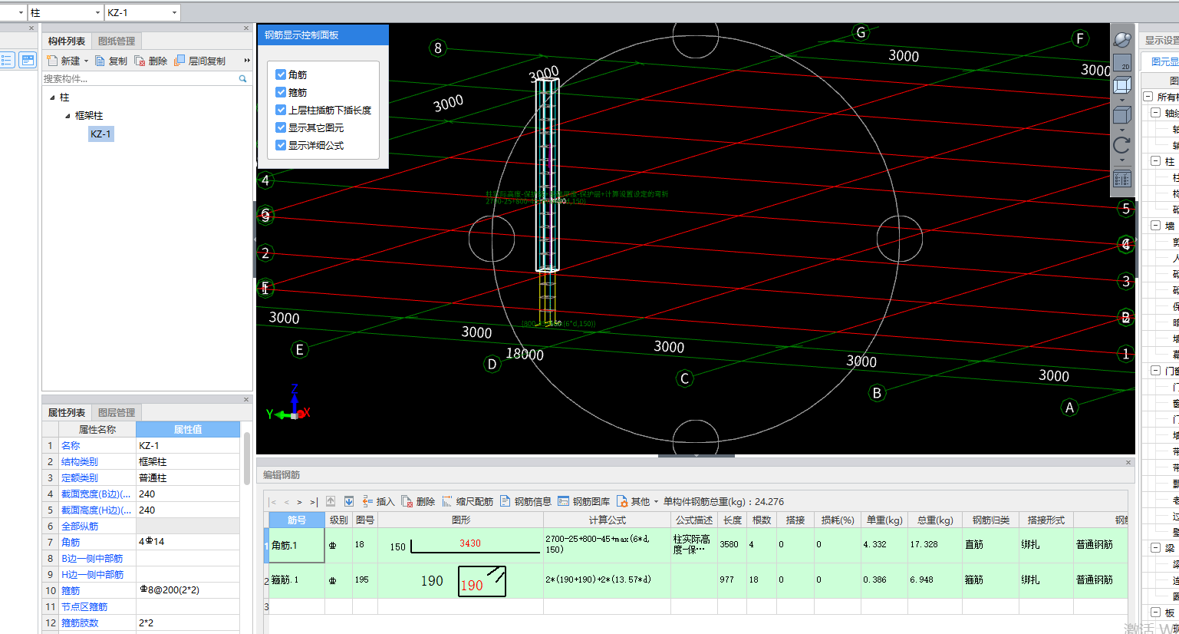This screenshot has height=634, width=1179.
Task: Click the 新建 (new component) icon
Action: (x=52, y=61)
